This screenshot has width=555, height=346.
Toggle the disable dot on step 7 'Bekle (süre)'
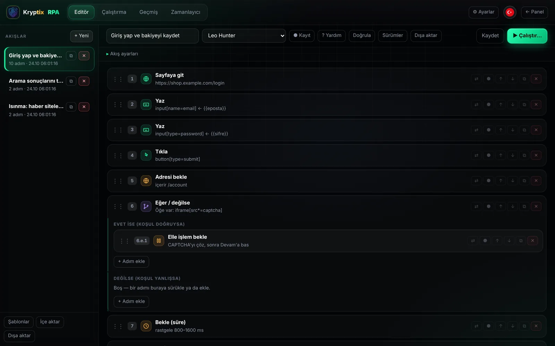[x=488, y=326]
